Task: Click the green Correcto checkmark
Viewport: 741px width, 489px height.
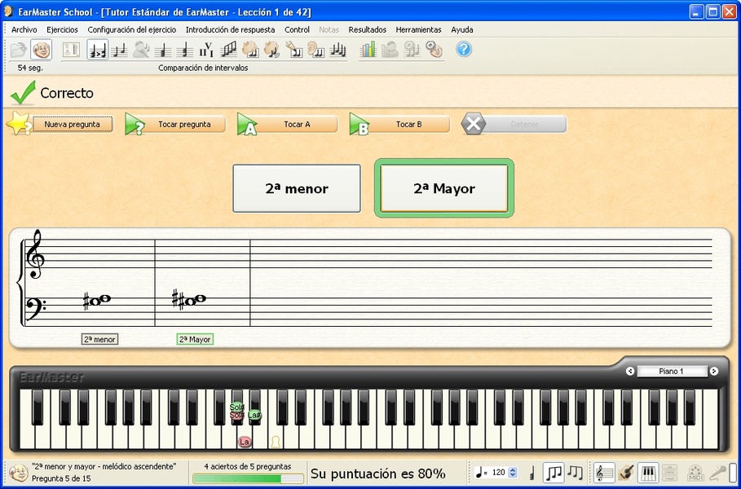Action: [x=22, y=93]
